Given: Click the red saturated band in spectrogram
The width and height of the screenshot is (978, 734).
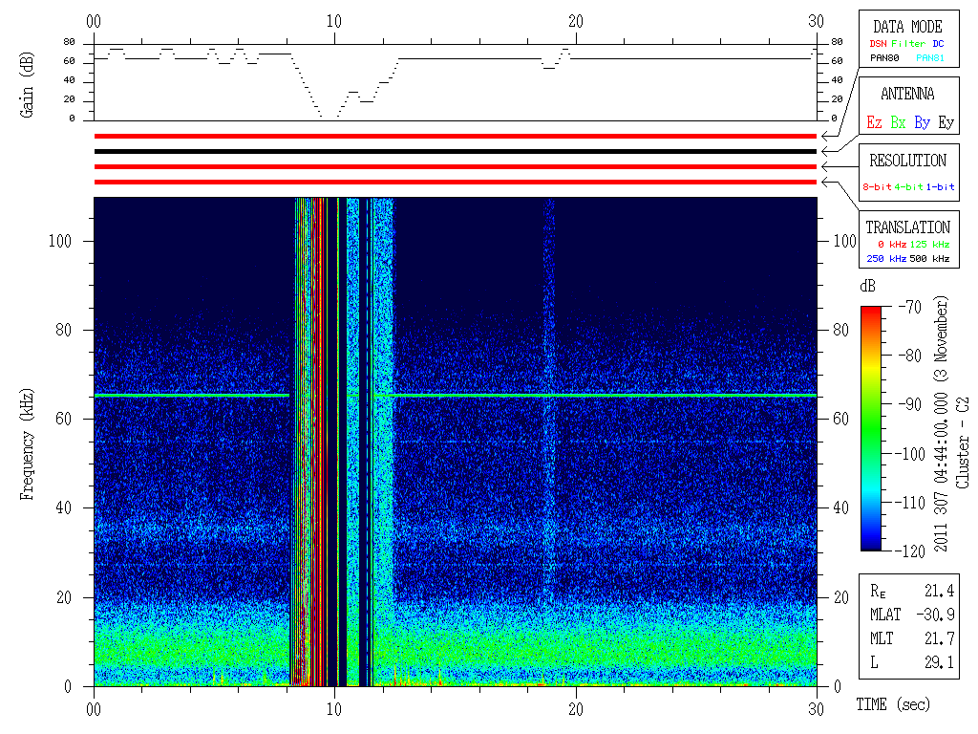Looking at the screenshot, I should 318,440.
